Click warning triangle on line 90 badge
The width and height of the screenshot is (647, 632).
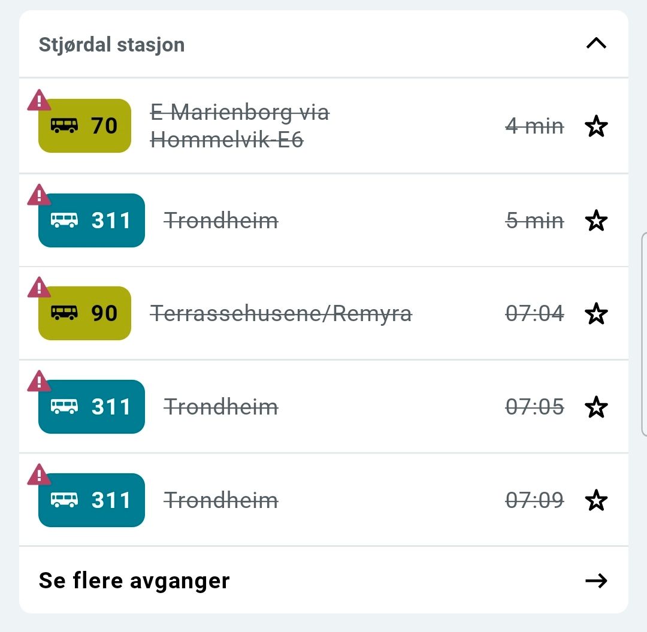point(40,288)
